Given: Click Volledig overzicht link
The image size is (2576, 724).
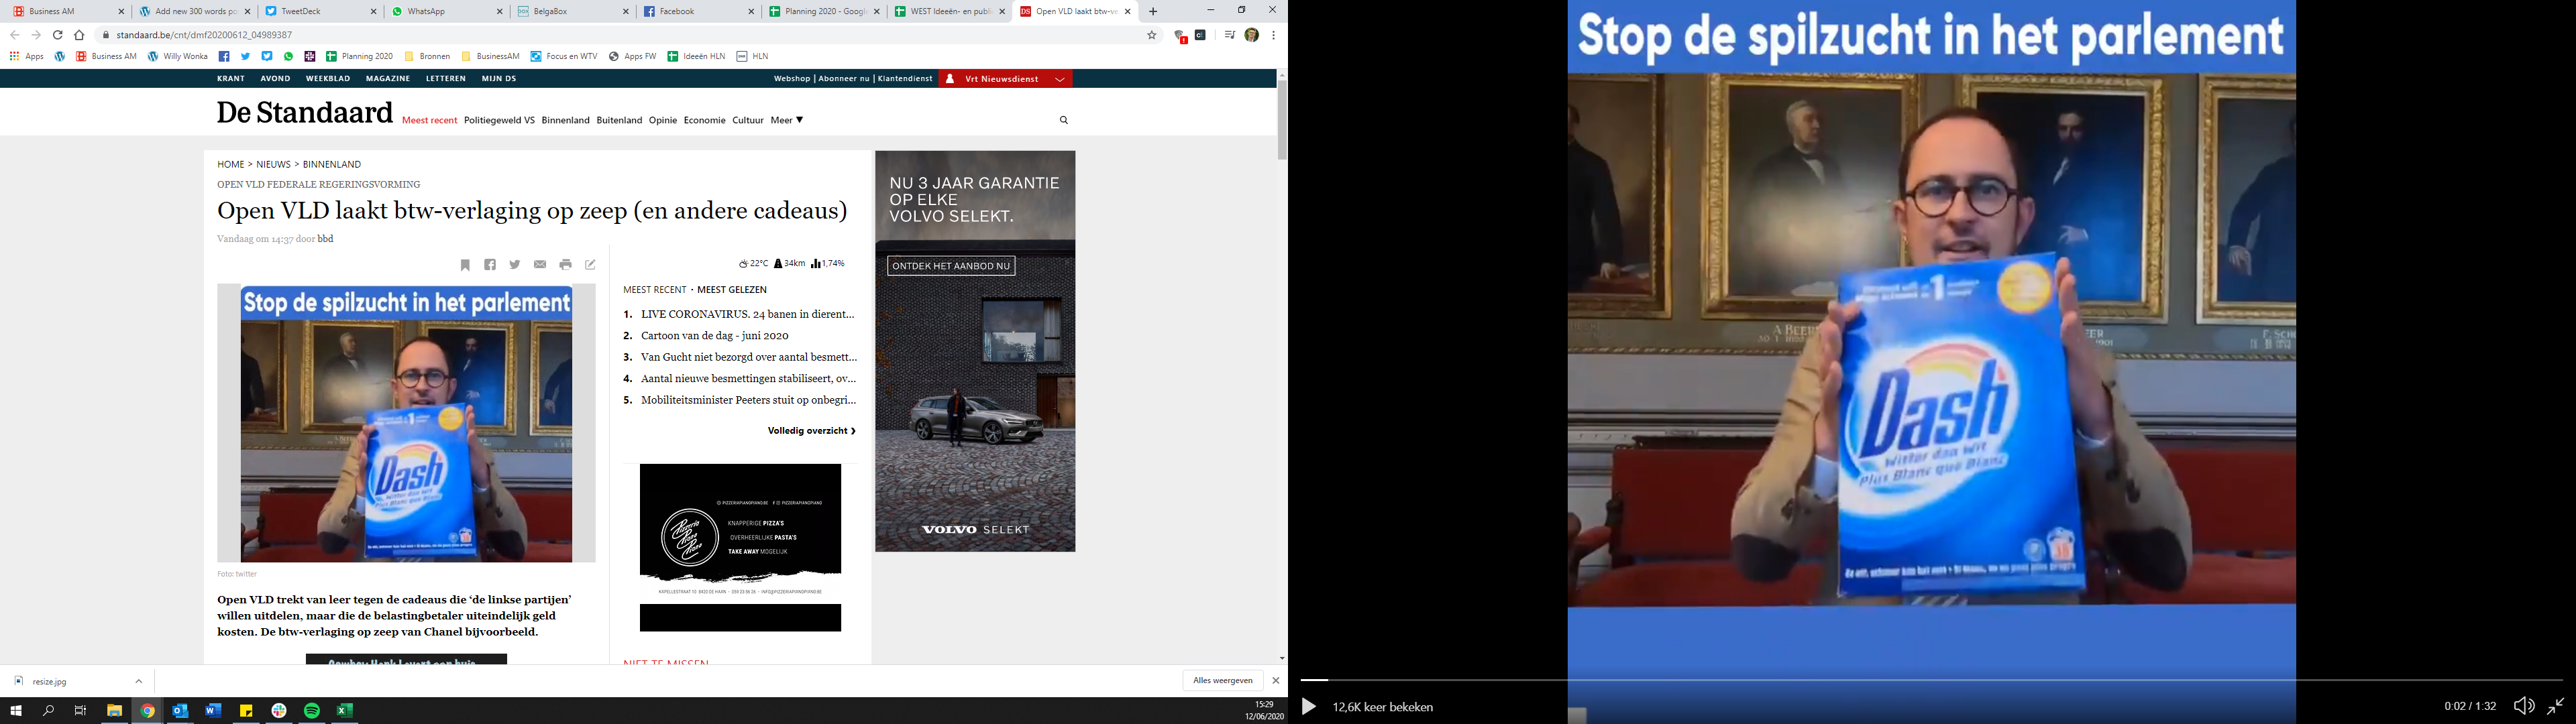Looking at the screenshot, I should click(x=811, y=431).
